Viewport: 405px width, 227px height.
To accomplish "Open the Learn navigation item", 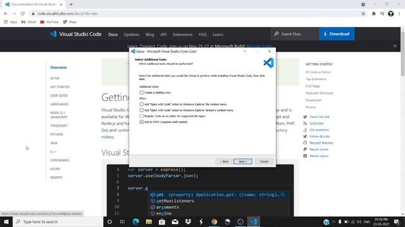I will pos(218,35).
